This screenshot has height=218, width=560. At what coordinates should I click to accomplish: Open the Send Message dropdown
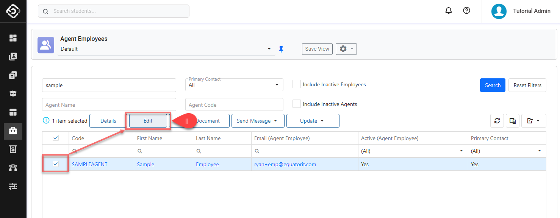coord(257,121)
